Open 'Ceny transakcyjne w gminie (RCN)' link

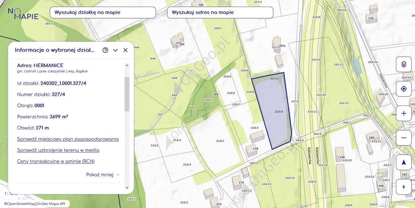point(56,161)
